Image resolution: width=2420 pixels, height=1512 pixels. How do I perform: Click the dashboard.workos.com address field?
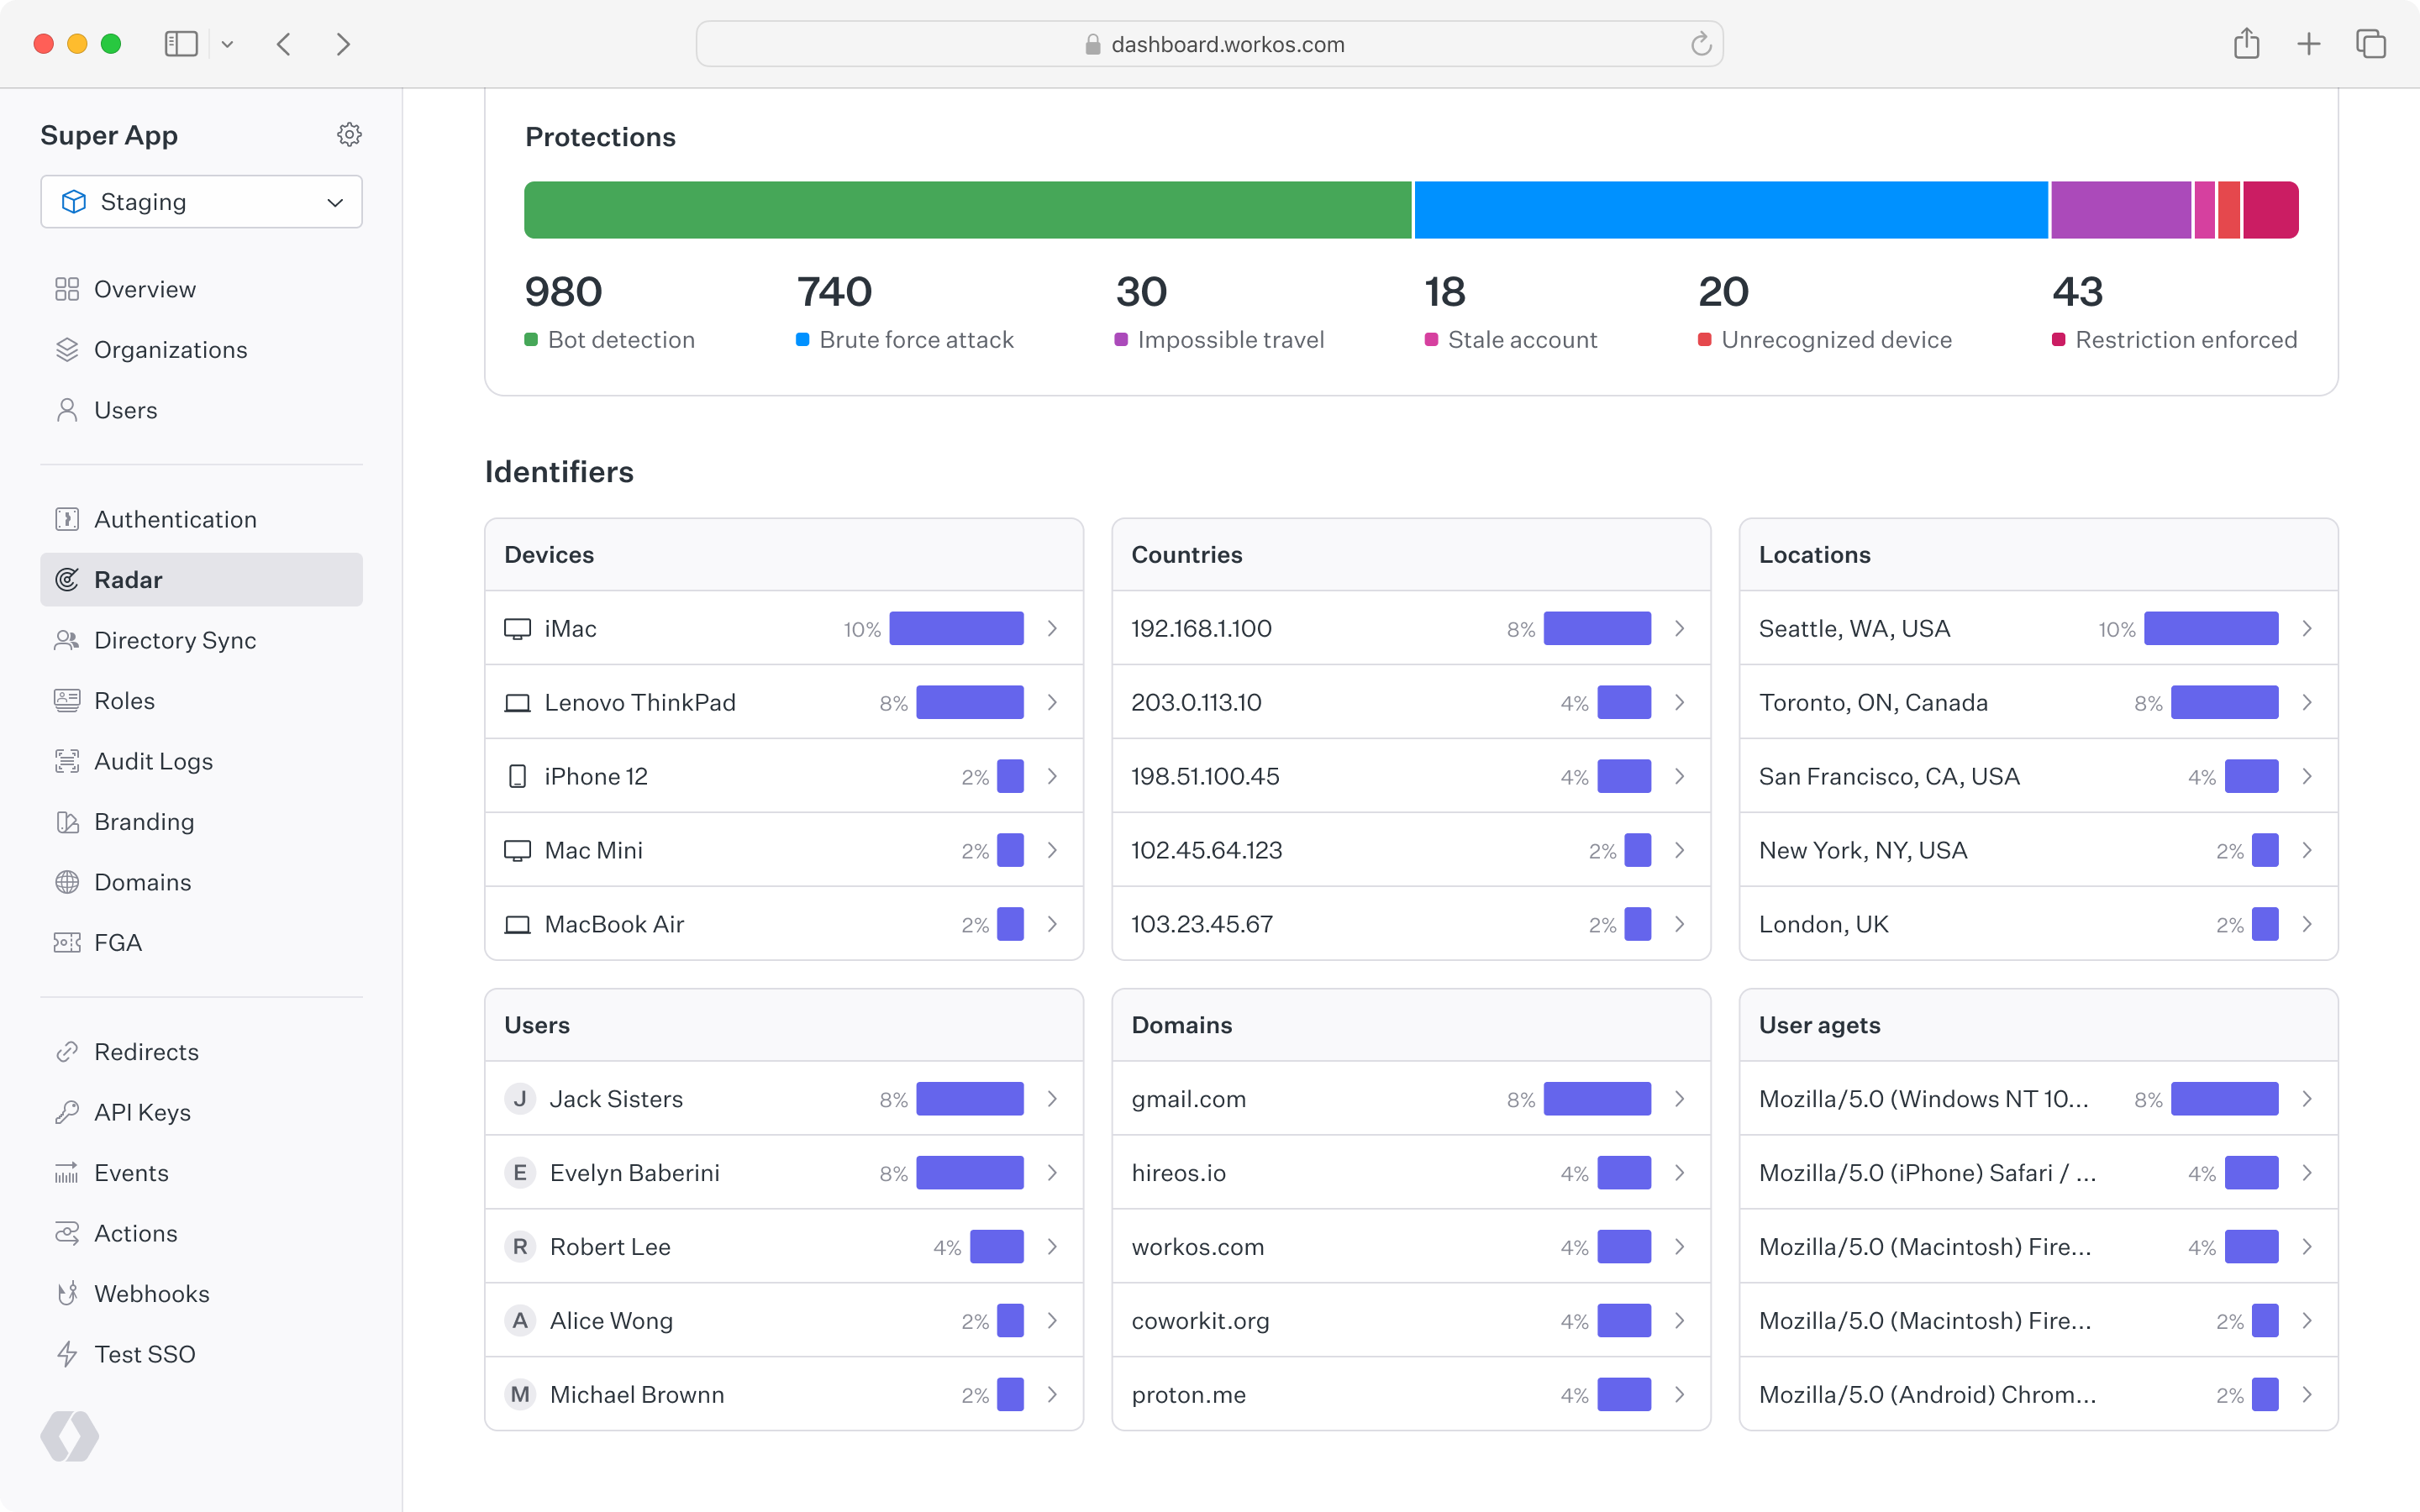1227,44
